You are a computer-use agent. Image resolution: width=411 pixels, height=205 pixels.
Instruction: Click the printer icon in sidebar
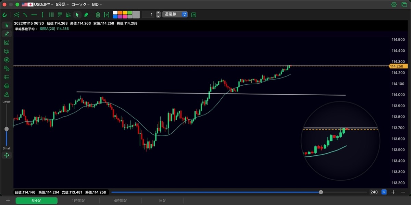pyautogui.click(x=7, y=86)
